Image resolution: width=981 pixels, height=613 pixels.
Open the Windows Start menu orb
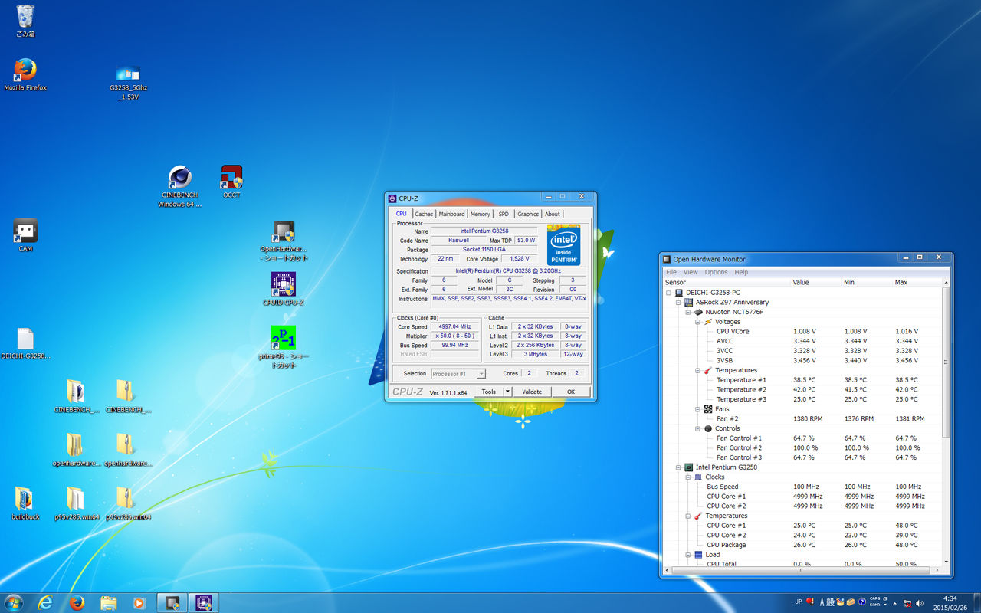[14, 602]
